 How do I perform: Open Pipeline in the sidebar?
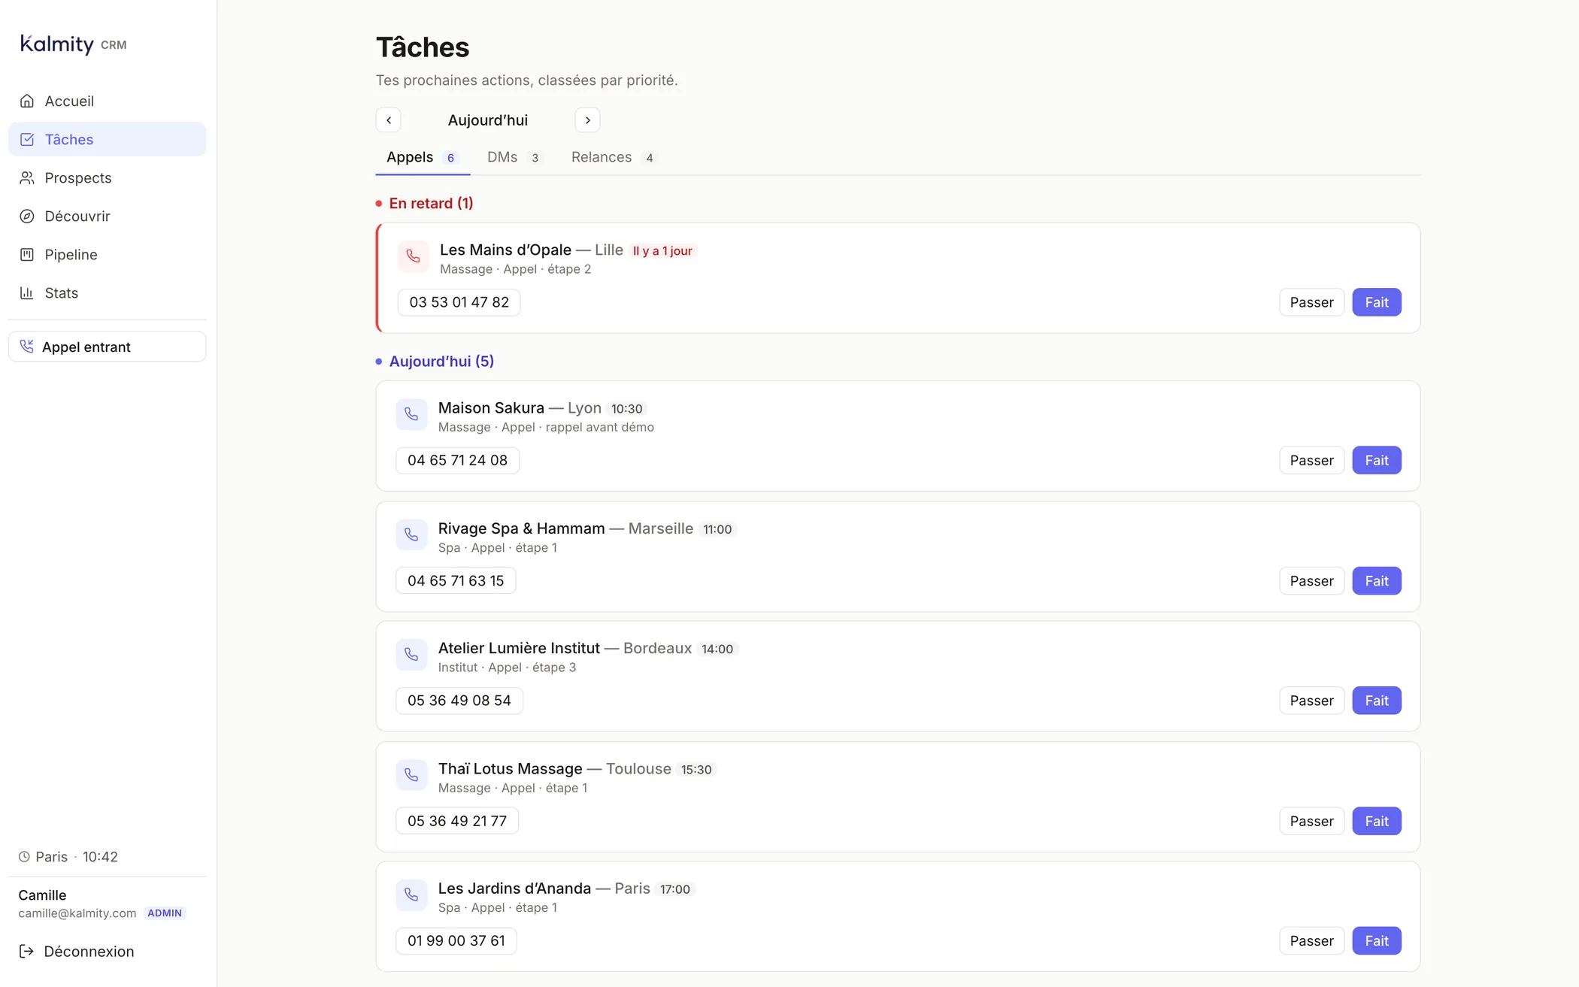point(107,254)
